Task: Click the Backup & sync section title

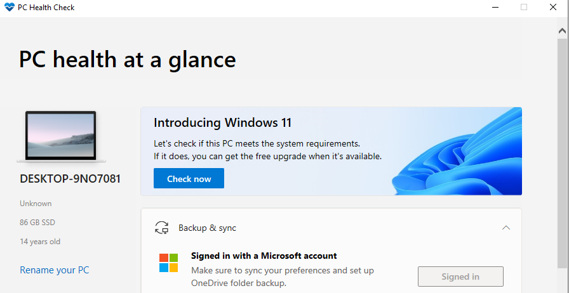Action: click(207, 228)
